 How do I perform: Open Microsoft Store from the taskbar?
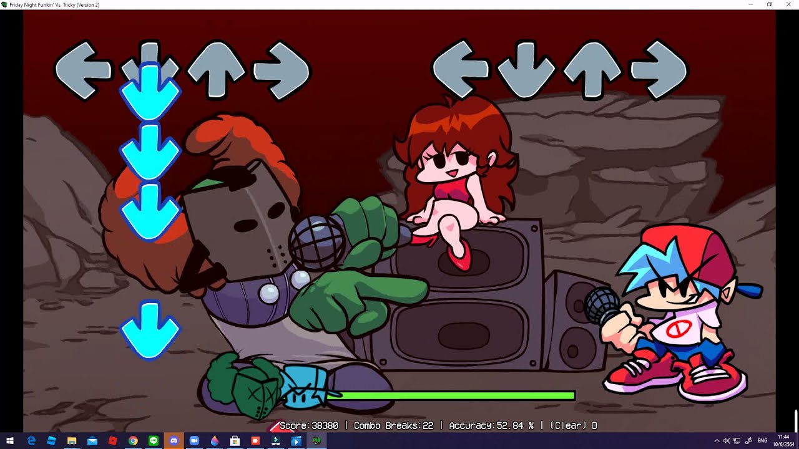[x=235, y=441]
